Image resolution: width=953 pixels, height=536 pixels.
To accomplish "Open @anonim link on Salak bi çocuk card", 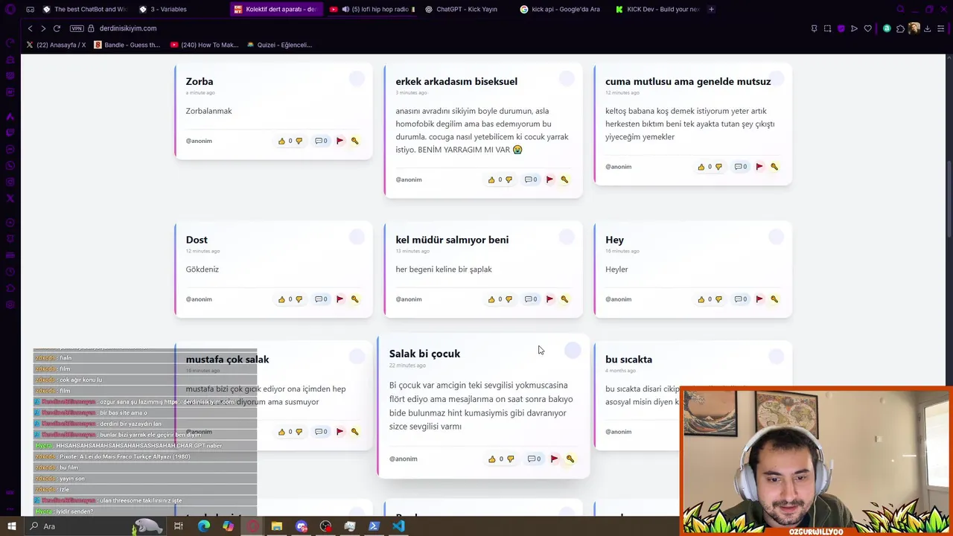I will point(403,459).
